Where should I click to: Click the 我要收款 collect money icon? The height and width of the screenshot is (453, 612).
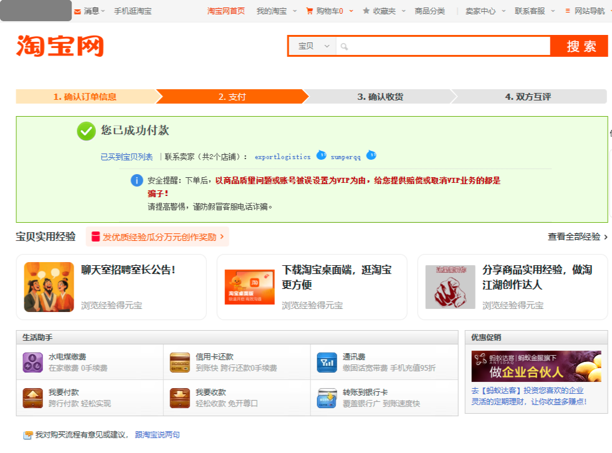[179, 397]
